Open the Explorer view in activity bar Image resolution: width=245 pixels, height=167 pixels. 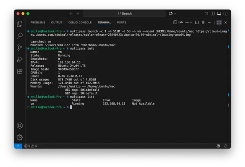pos(20,24)
